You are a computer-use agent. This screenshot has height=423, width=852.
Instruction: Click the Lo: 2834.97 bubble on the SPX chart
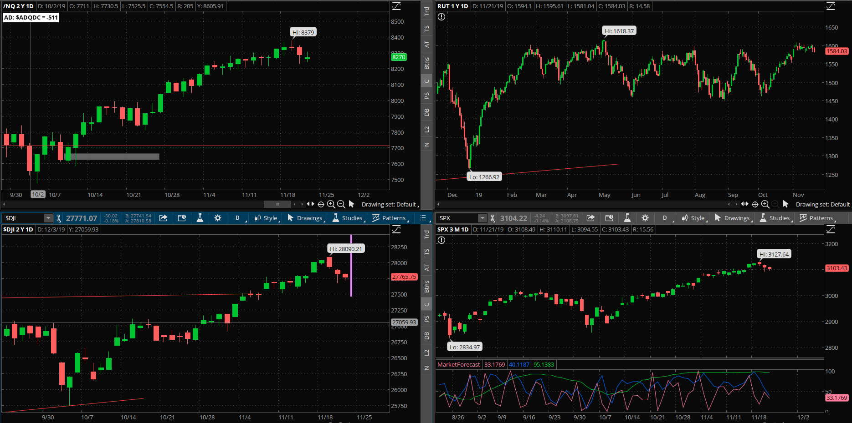(465, 347)
